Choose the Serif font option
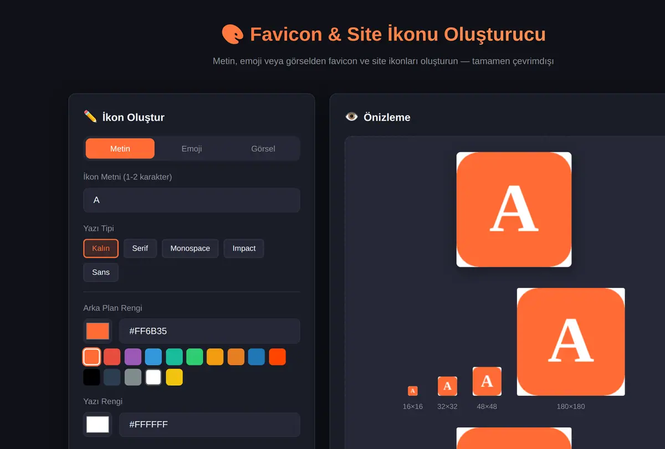This screenshot has height=449, width=665. (x=140, y=248)
